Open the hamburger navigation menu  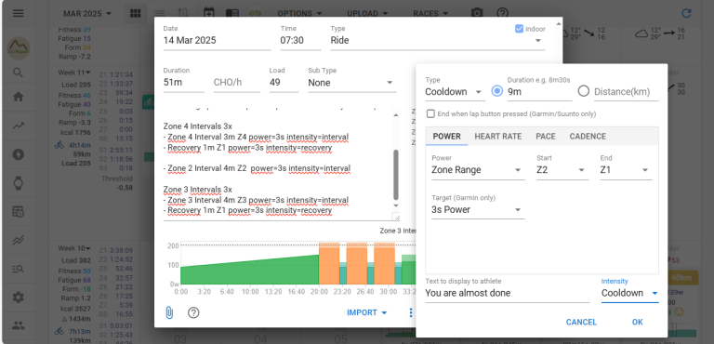click(x=19, y=13)
